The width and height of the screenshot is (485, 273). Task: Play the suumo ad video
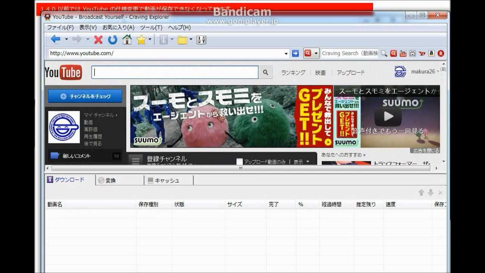388,117
